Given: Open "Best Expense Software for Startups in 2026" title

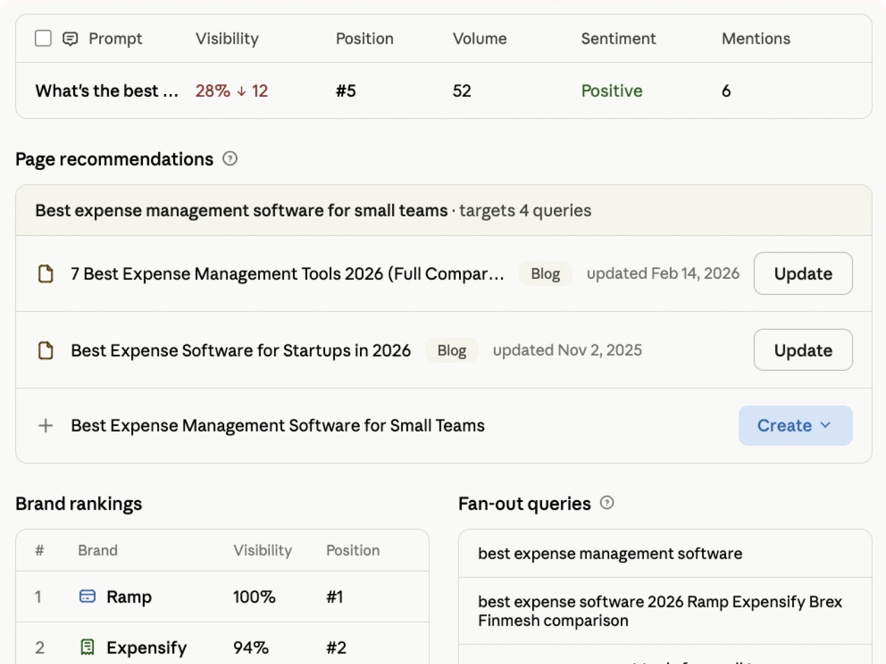Looking at the screenshot, I should [241, 350].
